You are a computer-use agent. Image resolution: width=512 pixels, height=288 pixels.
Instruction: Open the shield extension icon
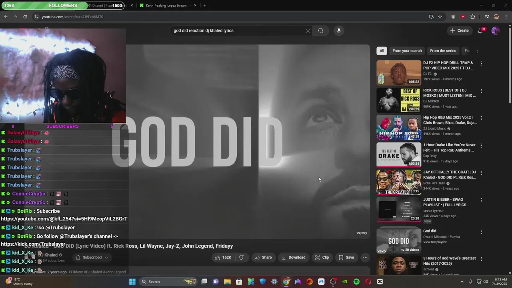tap(453, 17)
